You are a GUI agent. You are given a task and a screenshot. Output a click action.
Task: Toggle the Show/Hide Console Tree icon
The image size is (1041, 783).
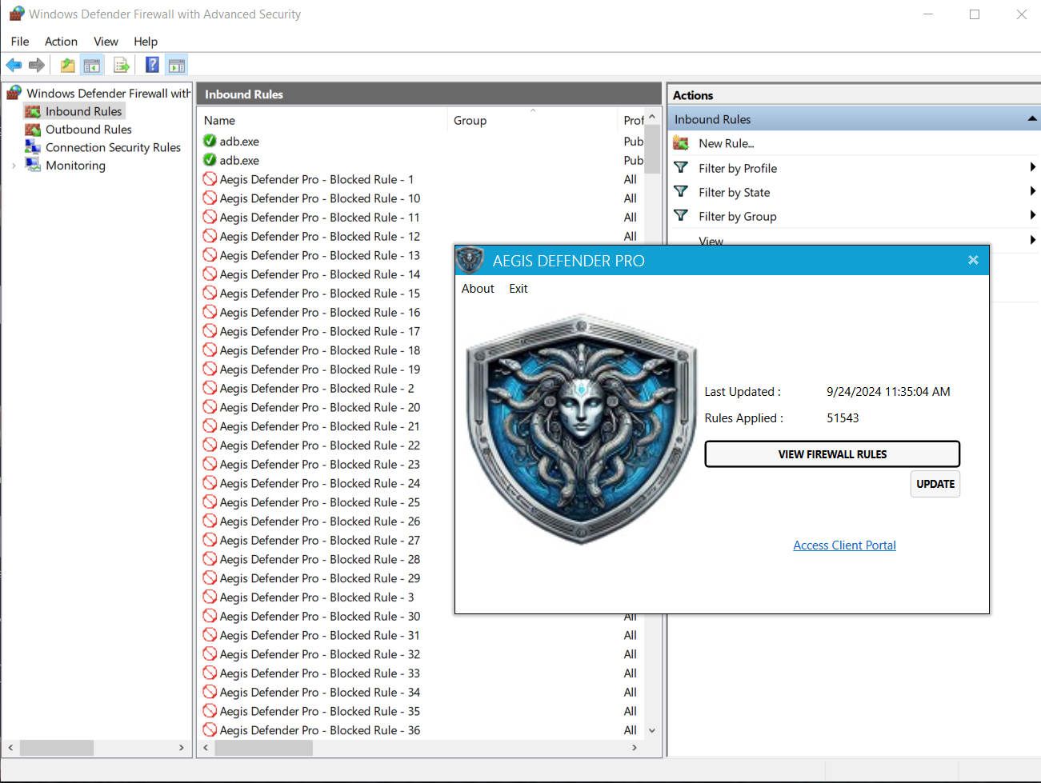[x=92, y=65]
